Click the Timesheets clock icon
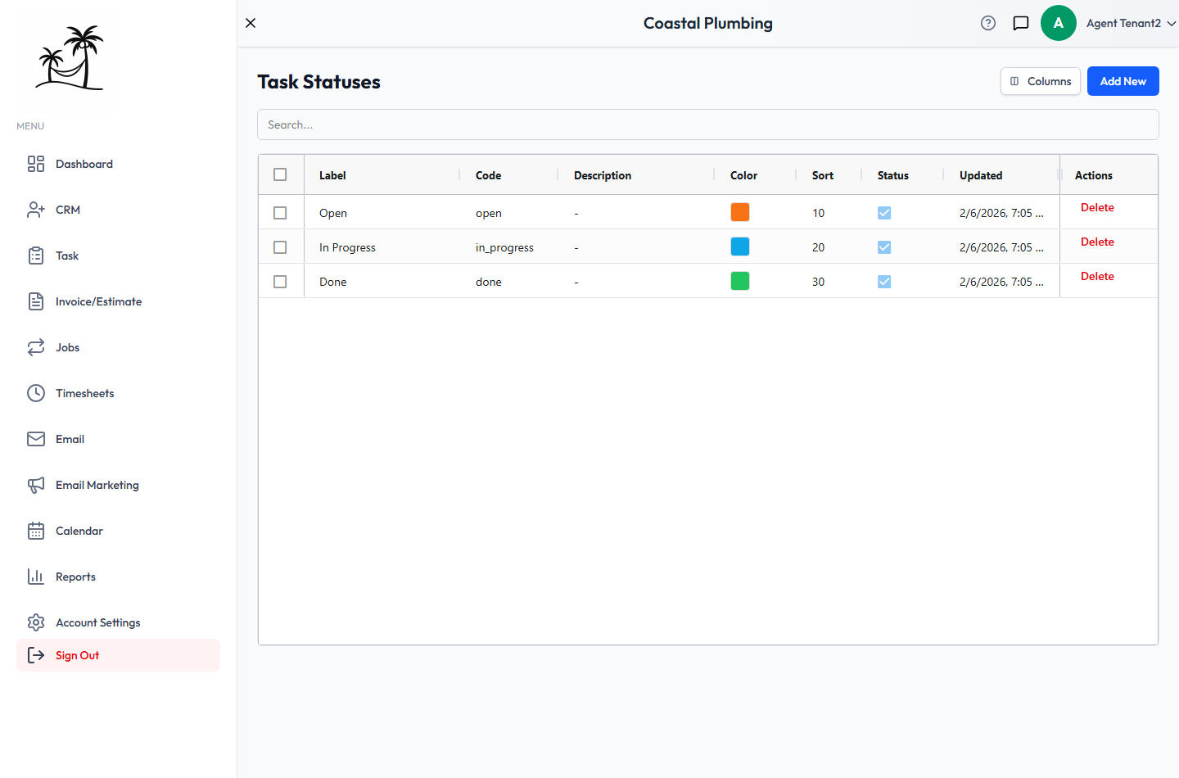The image size is (1179, 778). click(x=36, y=393)
